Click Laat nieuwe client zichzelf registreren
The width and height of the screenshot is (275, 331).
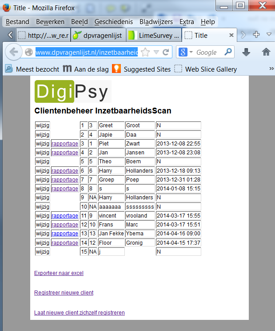(x=80, y=313)
